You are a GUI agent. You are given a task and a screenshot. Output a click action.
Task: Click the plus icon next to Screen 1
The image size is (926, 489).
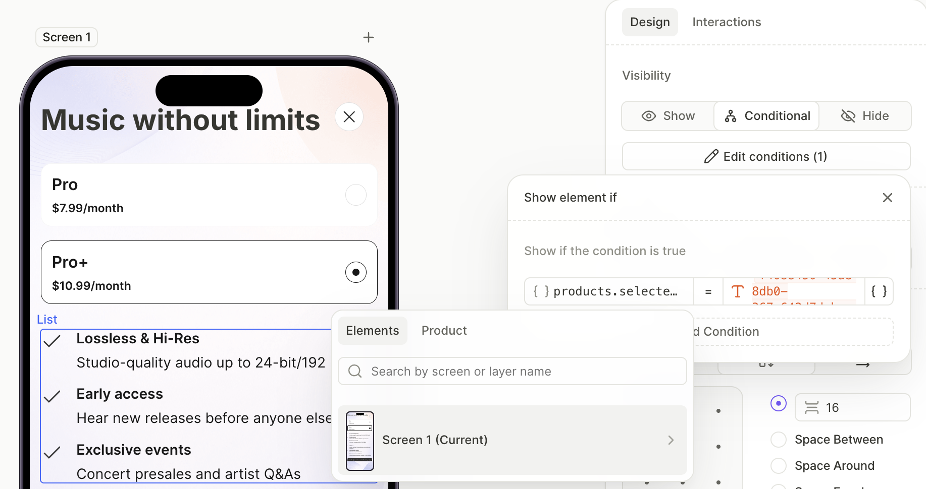(369, 37)
